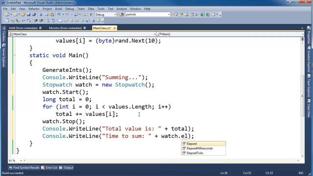Click the Undo arrow icon

coord(59,15)
